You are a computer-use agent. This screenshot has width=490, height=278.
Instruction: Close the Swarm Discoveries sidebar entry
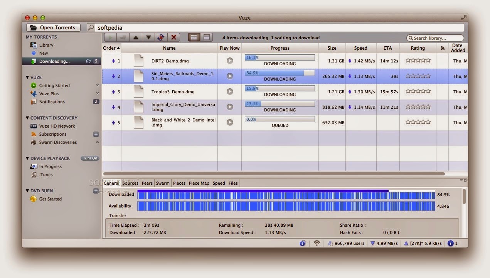point(97,142)
